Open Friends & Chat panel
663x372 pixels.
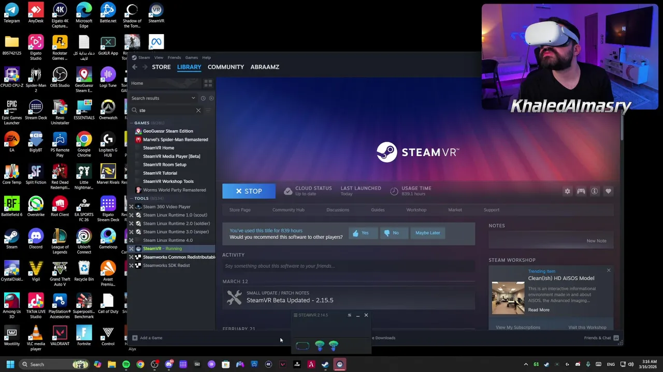pyautogui.click(x=601, y=338)
